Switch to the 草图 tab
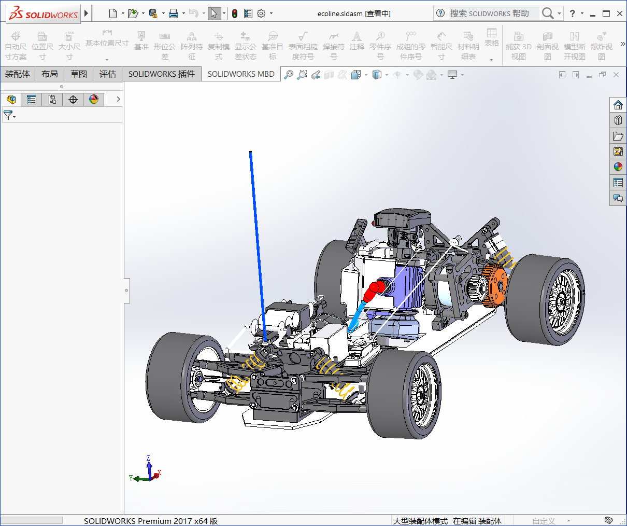This screenshot has width=627, height=526. pos(79,74)
